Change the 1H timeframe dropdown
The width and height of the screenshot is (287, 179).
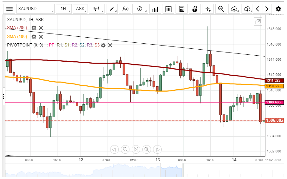click(63, 9)
